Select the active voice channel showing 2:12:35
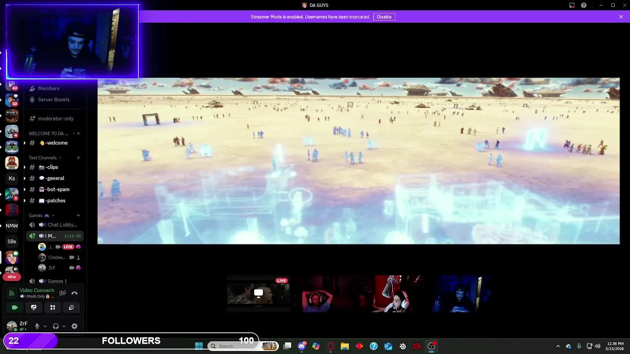This screenshot has height=354, width=630. point(54,236)
